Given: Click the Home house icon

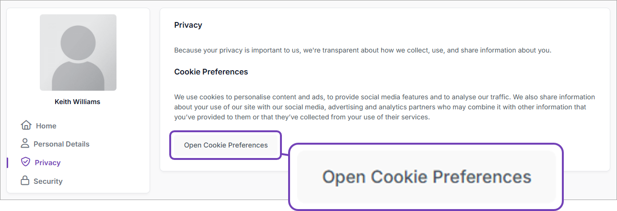Looking at the screenshot, I should coord(26,125).
